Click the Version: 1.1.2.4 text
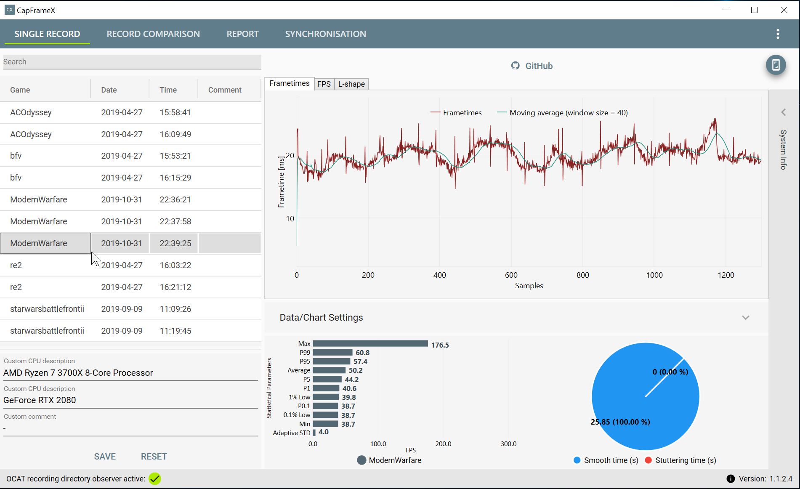Viewport: 800px width, 489px height. pyautogui.click(x=765, y=479)
